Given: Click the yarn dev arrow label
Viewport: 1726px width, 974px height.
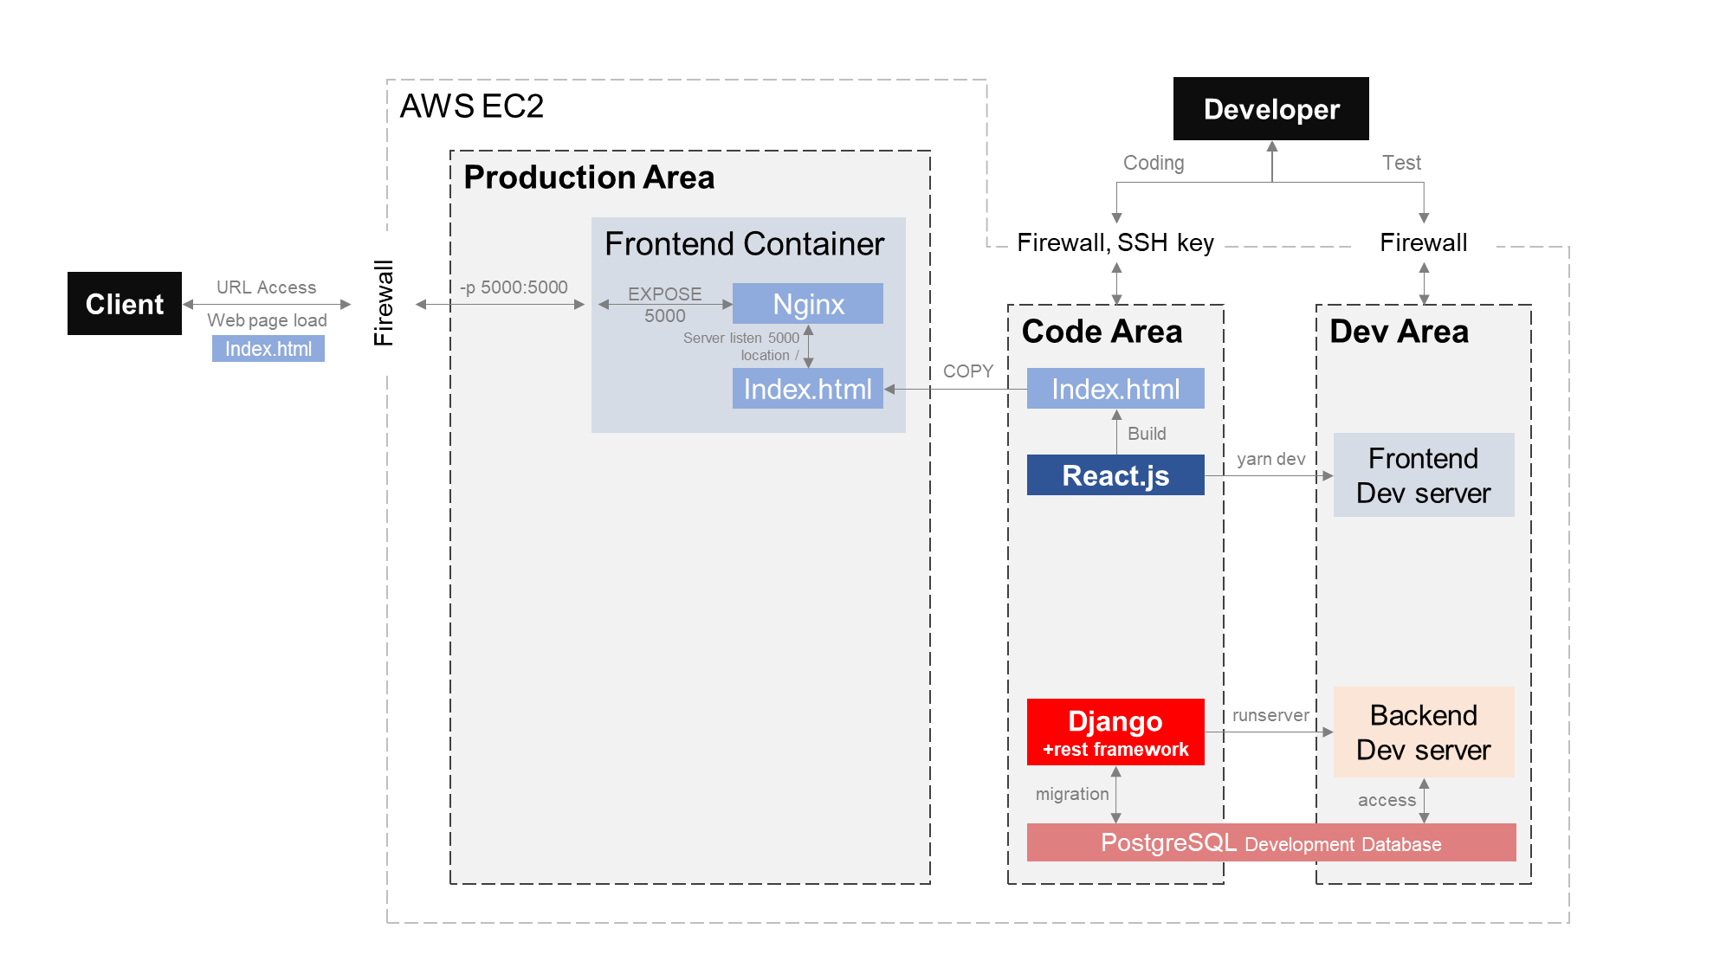Looking at the screenshot, I should point(1270,459).
